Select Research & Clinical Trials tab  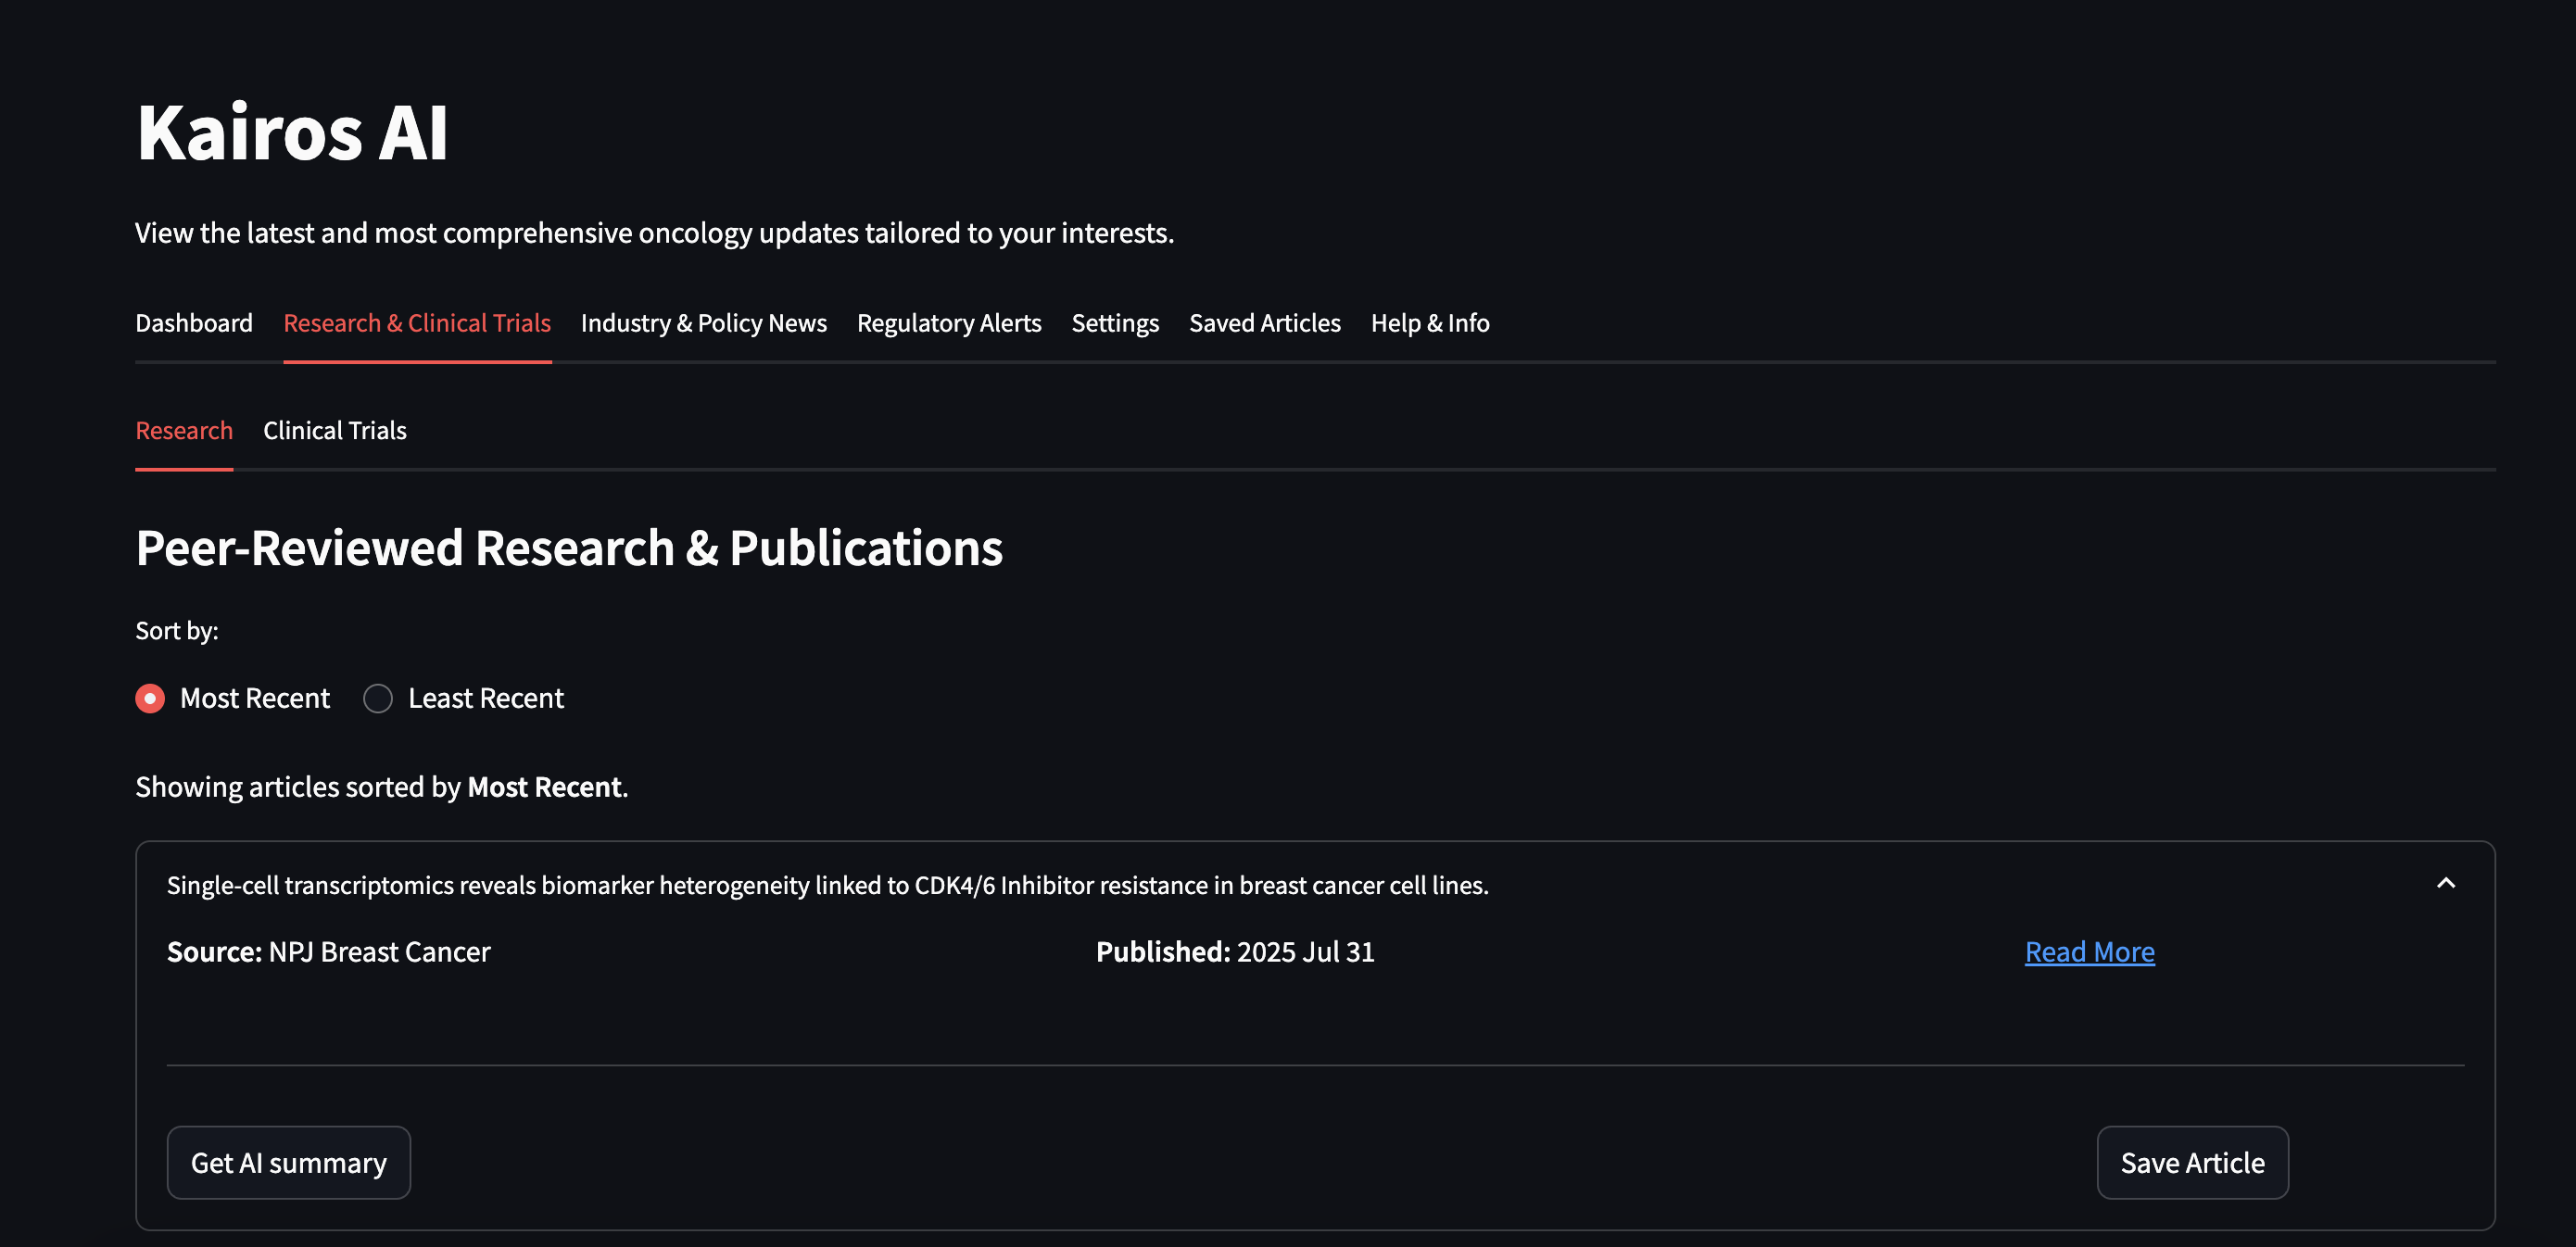point(417,323)
